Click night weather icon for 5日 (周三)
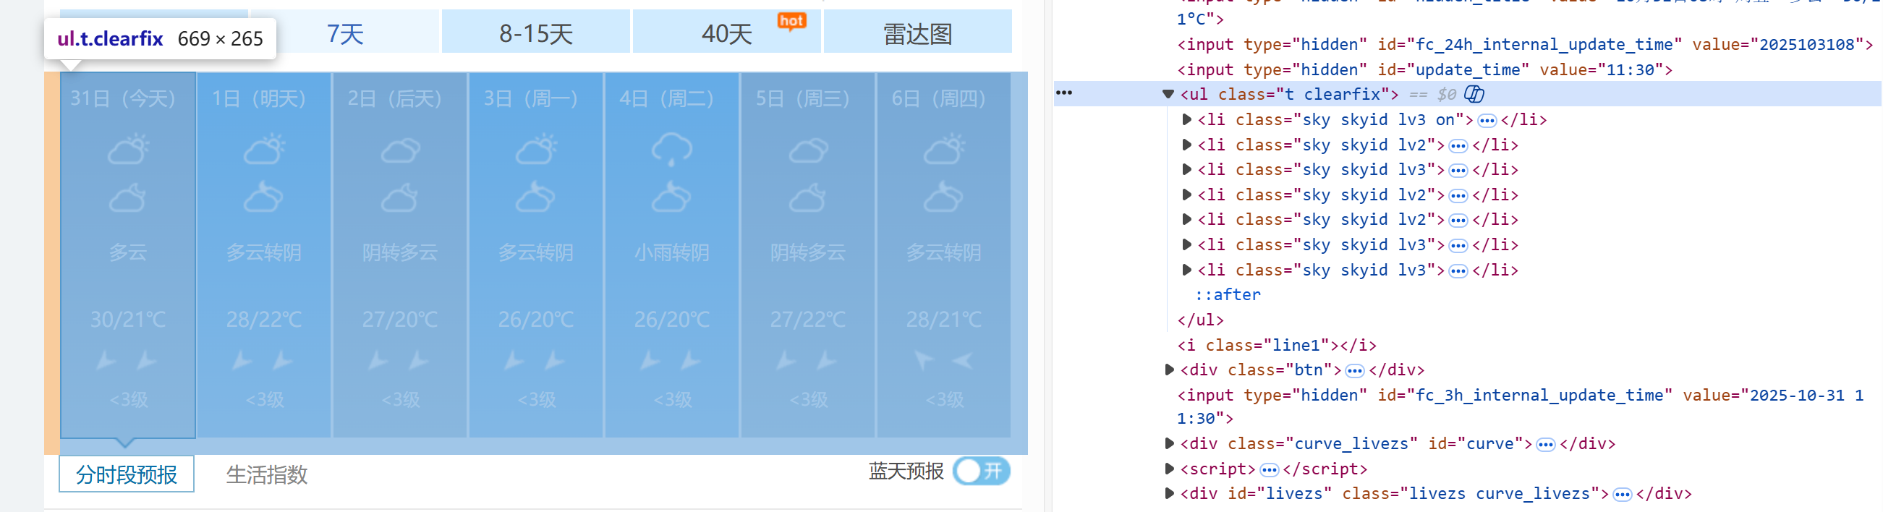Screen dimensions: 1883x512 pos(808,197)
